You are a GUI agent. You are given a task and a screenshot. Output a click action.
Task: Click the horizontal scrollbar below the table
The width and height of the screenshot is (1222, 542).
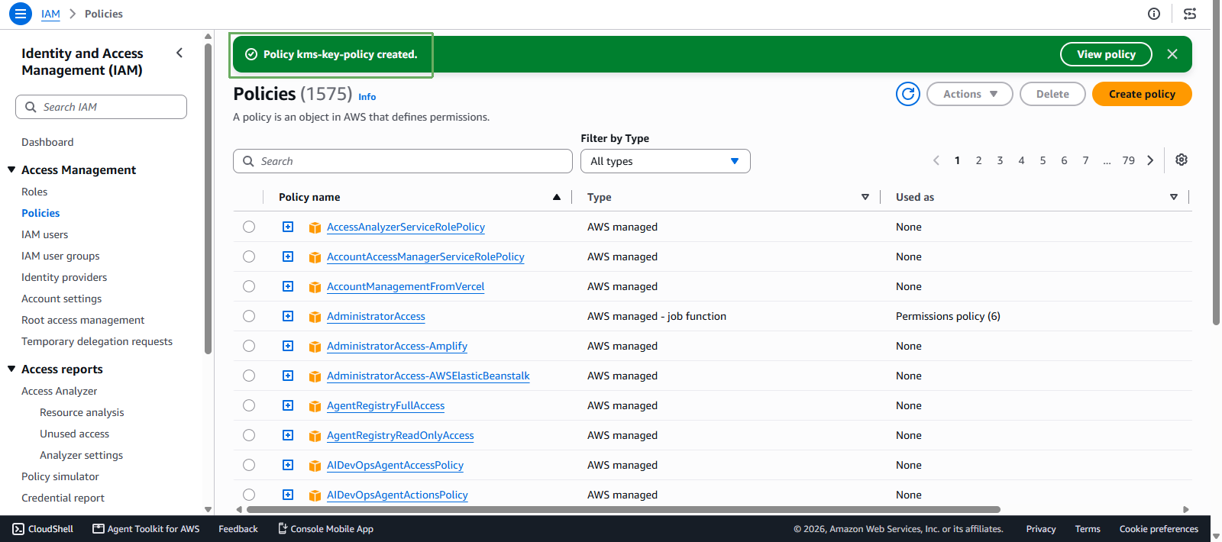(x=623, y=509)
